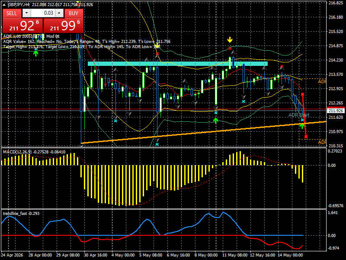Click the upper orange ADR label at right
The height and width of the screenshot is (260, 346).
[322, 82]
